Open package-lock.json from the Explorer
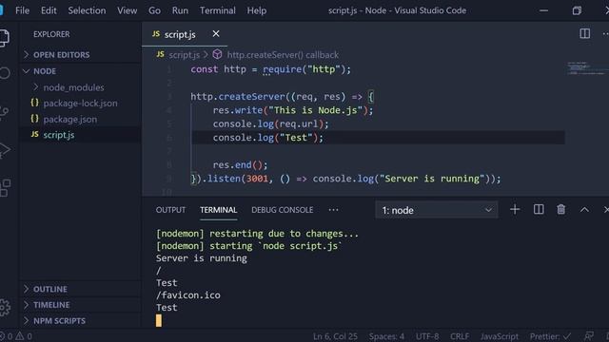 tap(80, 104)
